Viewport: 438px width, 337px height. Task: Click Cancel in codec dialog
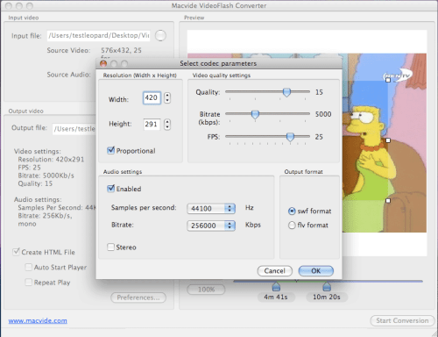click(x=275, y=271)
